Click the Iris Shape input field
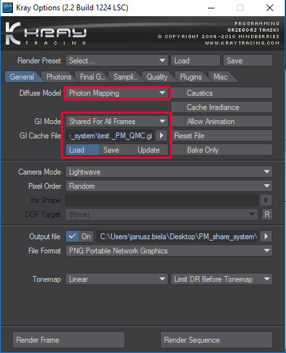The height and width of the screenshot is (353, 286). coord(161,200)
